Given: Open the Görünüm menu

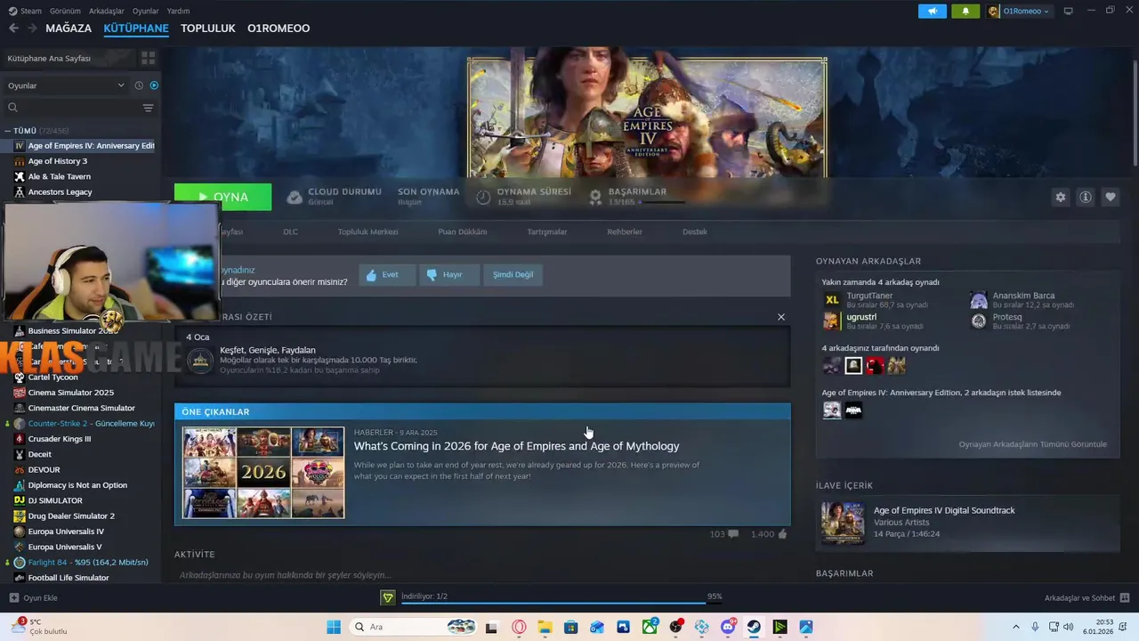Looking at the screenshot, I should pyautogui.click(x=65, y=11).
